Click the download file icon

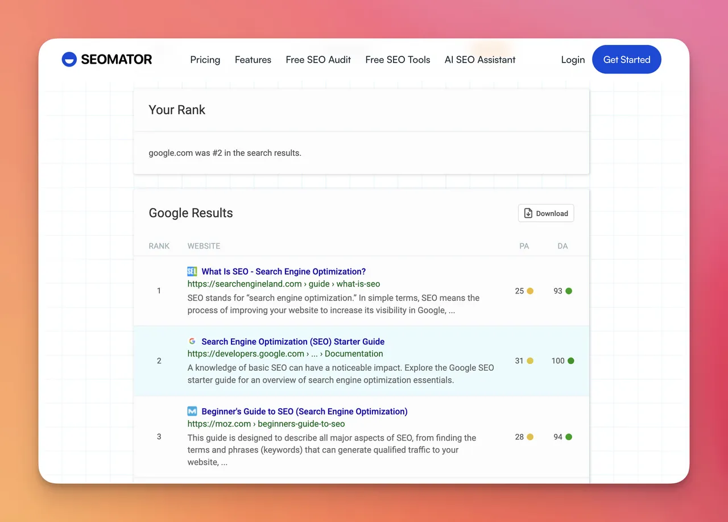click(x=528, y=213)
